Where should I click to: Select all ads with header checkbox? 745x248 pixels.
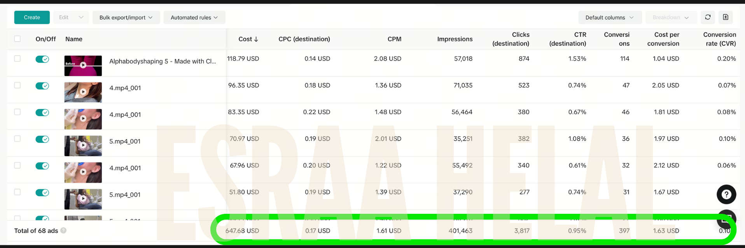tap(17, 39)
